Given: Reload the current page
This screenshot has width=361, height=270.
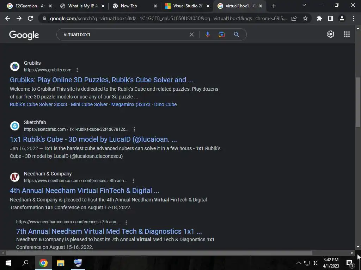Looking at the screenshot, I should click(x=30, y=18).
